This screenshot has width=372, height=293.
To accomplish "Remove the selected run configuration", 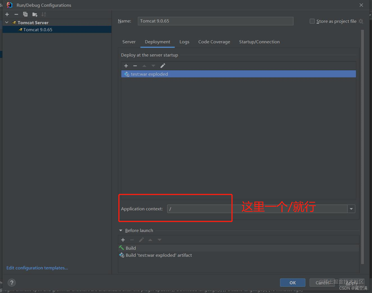I will point(16,14).
